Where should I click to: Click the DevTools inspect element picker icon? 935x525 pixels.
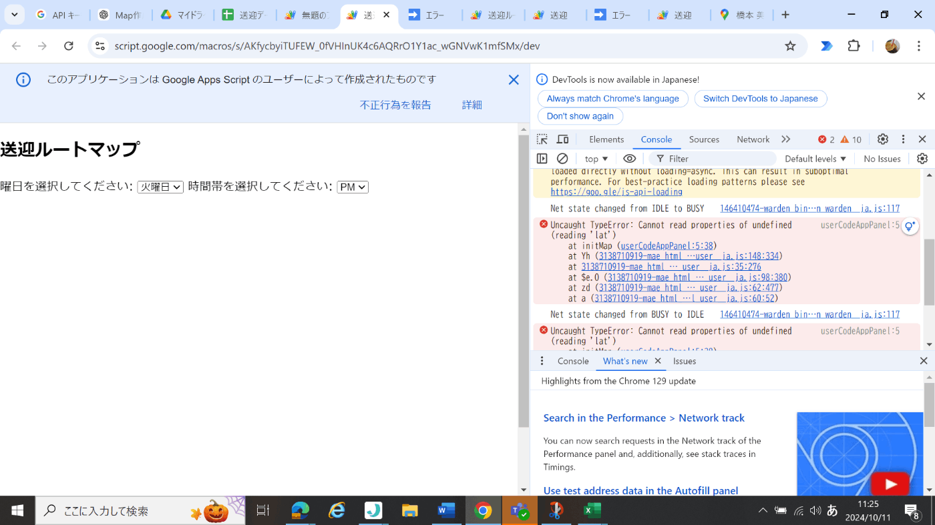click(x=542, y=139)
